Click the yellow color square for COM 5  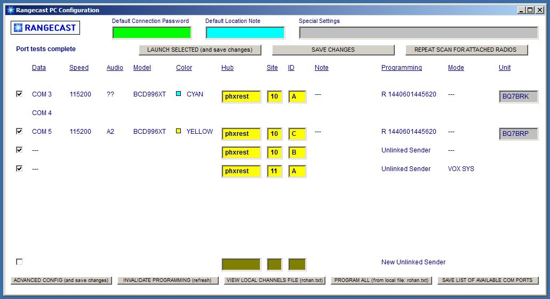click(x=179, y=131)
